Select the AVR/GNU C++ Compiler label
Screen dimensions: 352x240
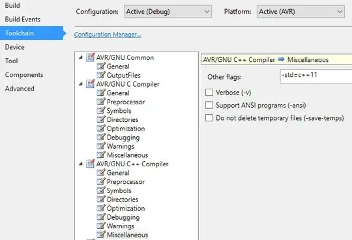[132, 164]
